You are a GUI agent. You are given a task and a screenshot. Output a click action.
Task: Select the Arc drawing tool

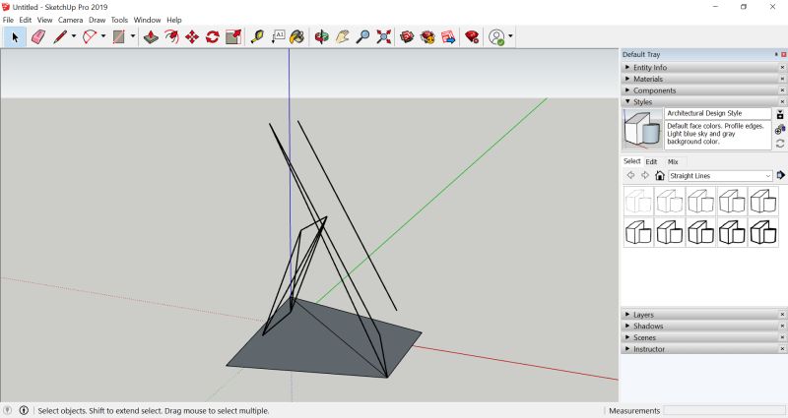[90, 37]
